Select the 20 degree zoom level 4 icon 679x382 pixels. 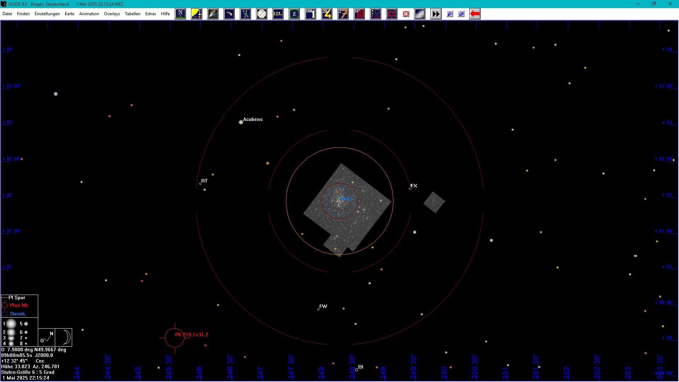[x=327, y=14]
